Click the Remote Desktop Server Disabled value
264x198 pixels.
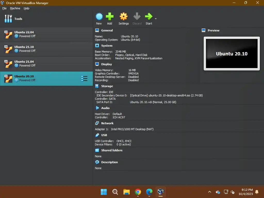tap(133, 77)
